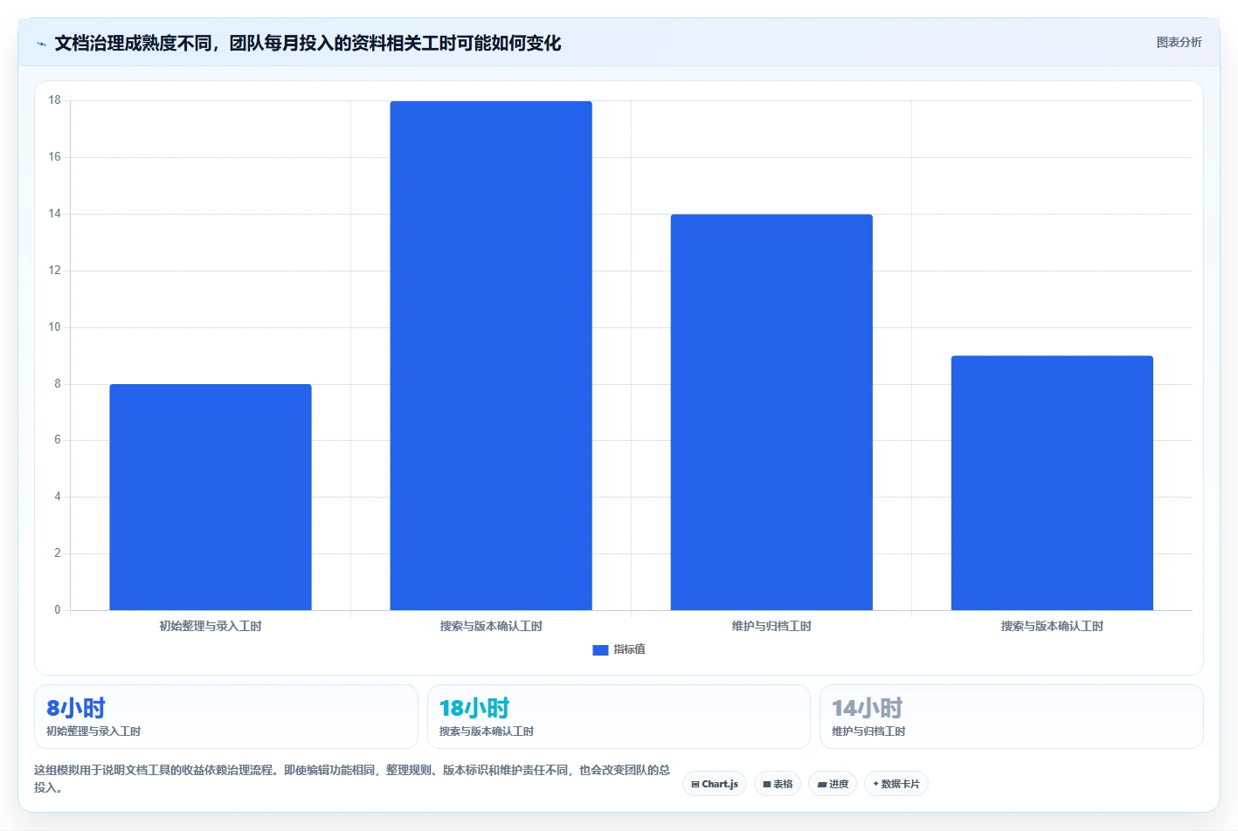Click the y-axis tick label 16

click(55, 157)
